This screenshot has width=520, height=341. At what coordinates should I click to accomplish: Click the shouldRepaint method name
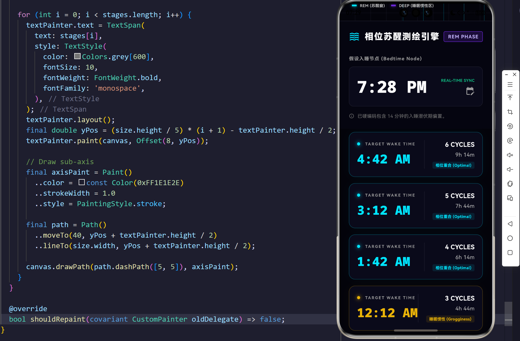click(58, 319)
